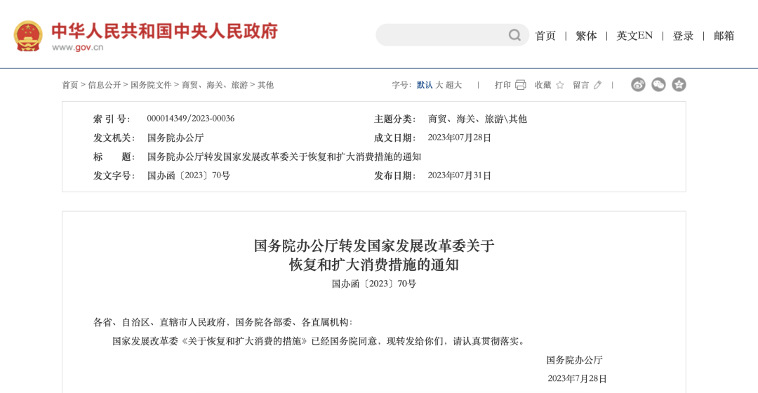Open the 首页 menu item in header

pos(545,36)
